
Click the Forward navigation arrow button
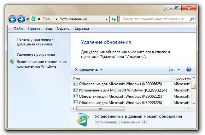point(21,19)
